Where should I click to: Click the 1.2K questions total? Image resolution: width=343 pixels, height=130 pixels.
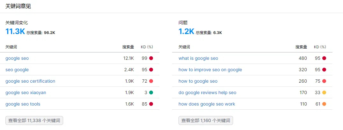pyautogui.click(x=186, y=31)
